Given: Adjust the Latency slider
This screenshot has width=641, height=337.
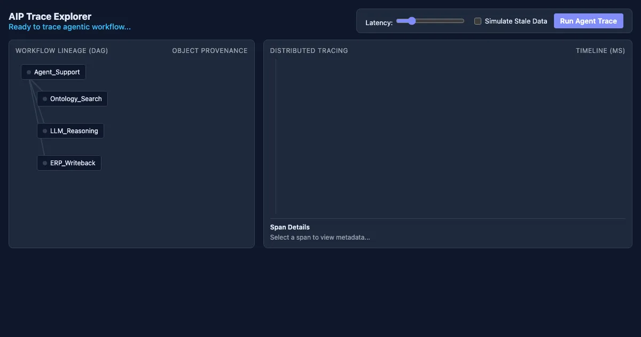Looking at the screenshot, I should (430, 21).
